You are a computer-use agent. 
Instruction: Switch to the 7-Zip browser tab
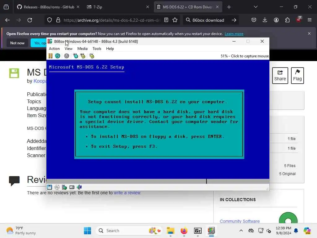118,7
